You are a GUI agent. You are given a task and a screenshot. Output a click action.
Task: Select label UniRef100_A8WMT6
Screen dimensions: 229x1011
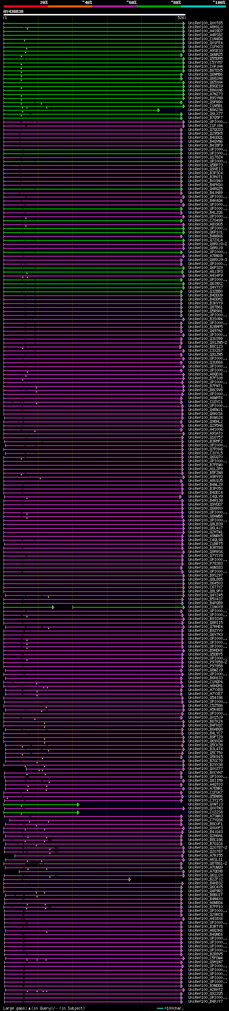205,398
